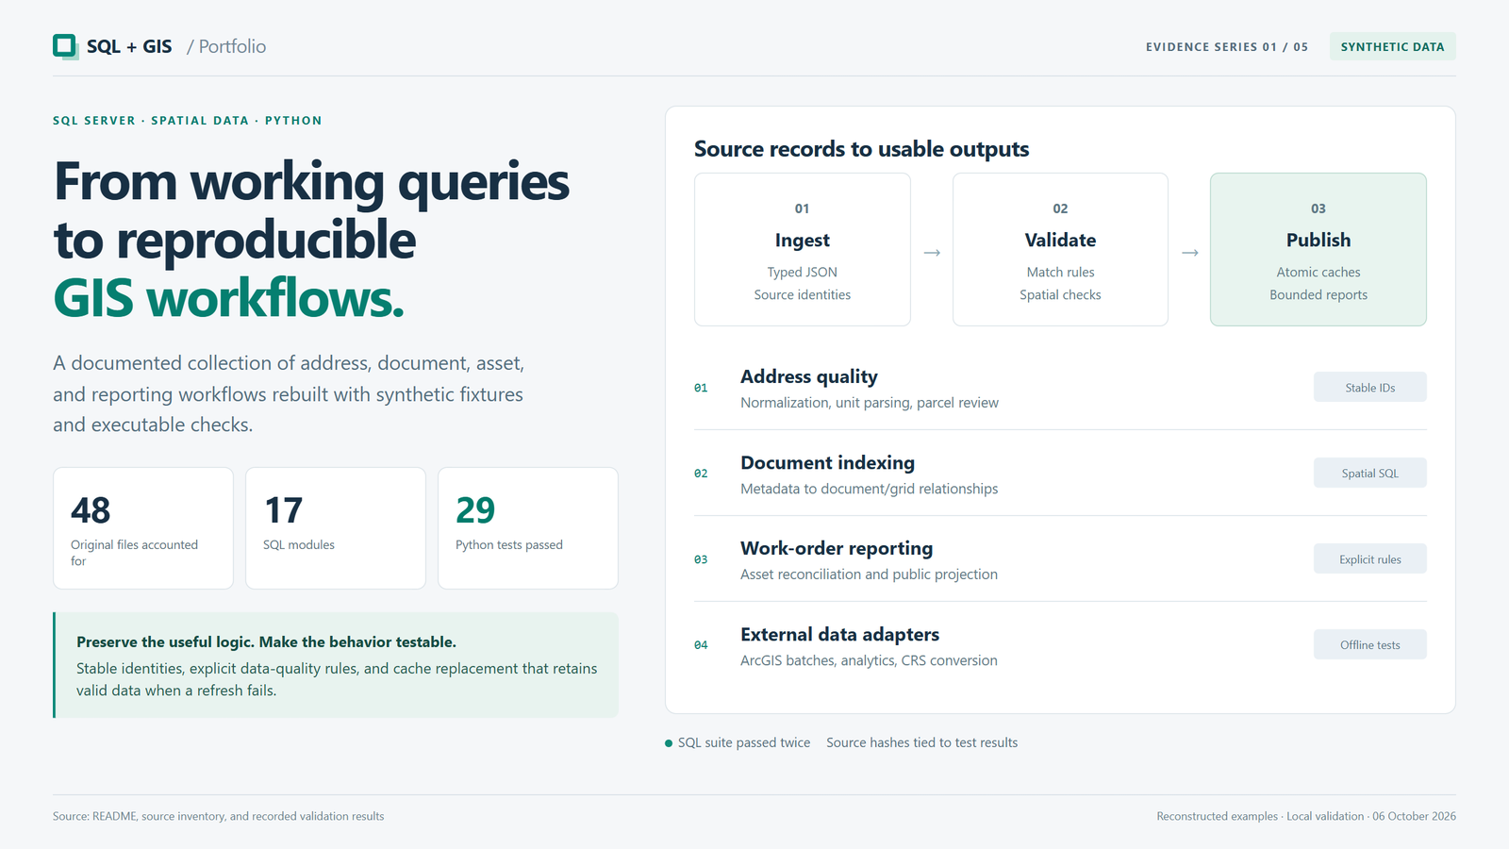Open the Address quality row title
1509x849 pixels.
[x=809, y=376]
